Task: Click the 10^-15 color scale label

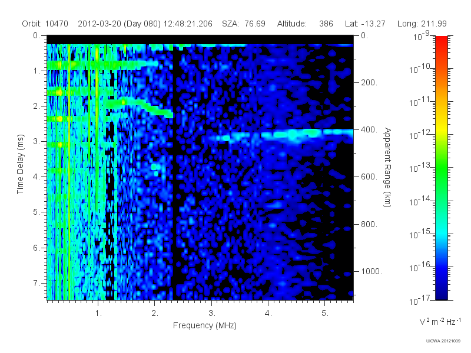Action: pyautogui.click(x=420, y=234)
